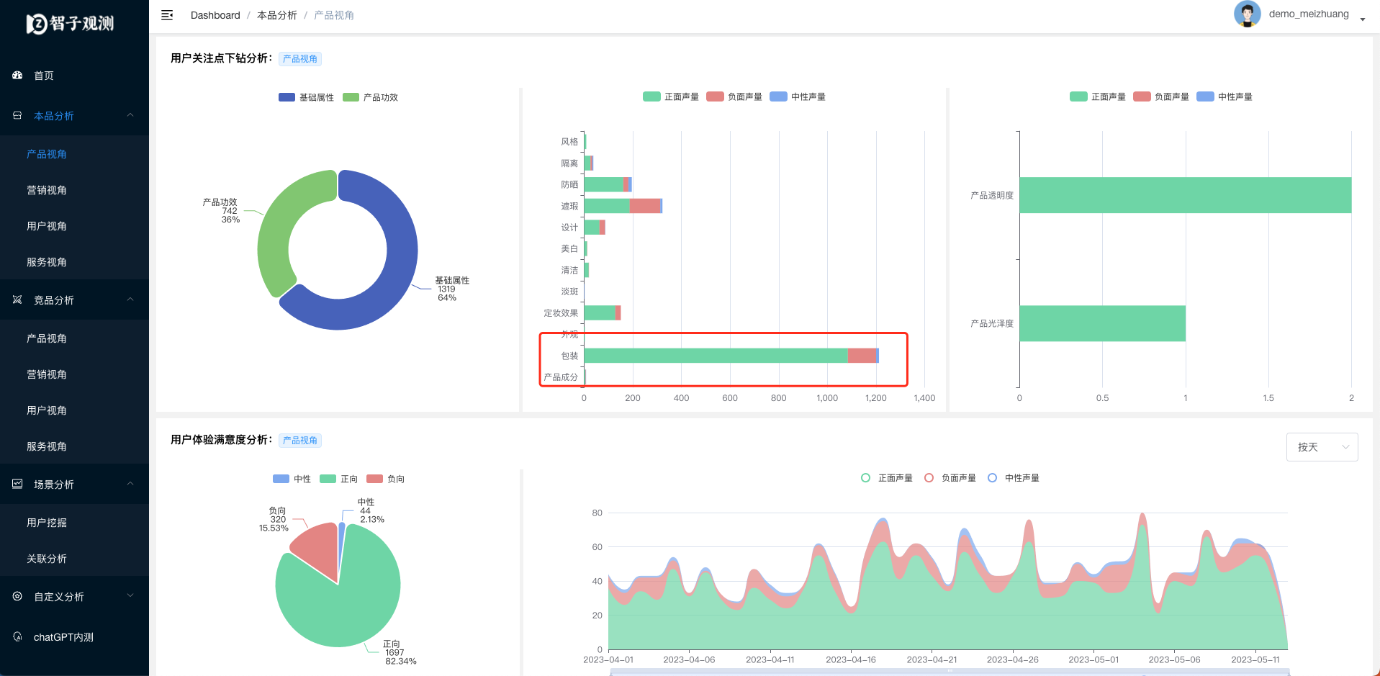Select 营销视角 under 竞品分析
Viewport: 1380px width, 676px height.
tap(74, 374)
